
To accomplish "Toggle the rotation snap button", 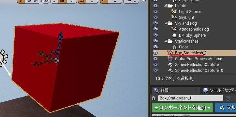I will point(82,1).
